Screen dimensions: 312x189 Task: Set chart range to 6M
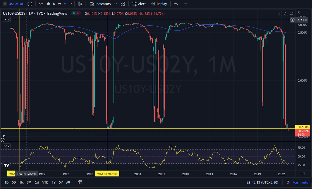pyautogui.click(x=37, y=182)
